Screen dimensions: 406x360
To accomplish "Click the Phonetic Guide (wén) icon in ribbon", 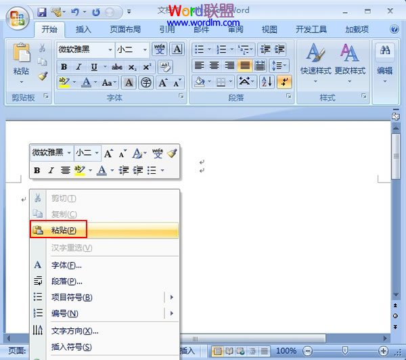I will (160, 49).
